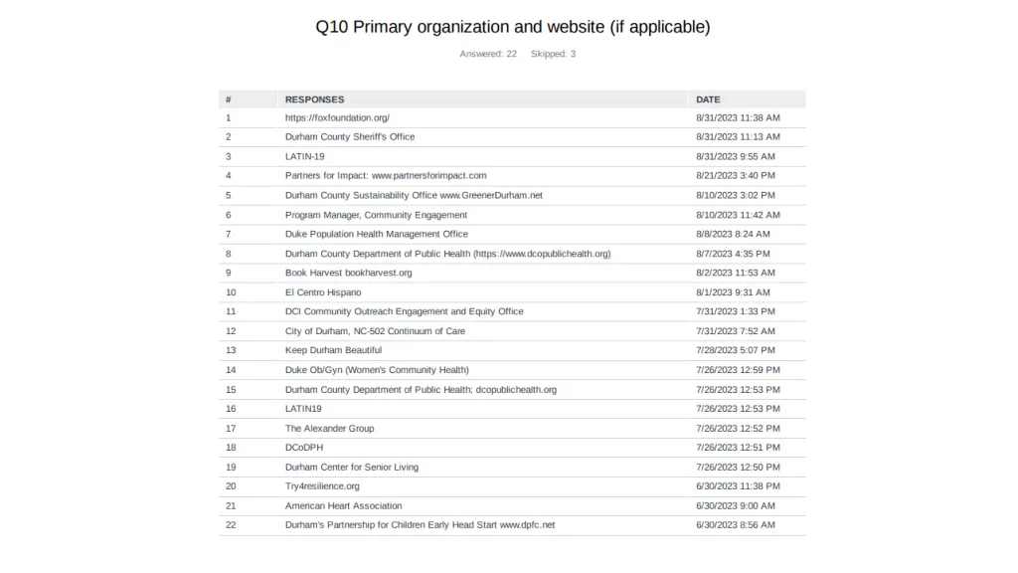Click the date '7/31/2023 1:33 PM'

(736, 311)
